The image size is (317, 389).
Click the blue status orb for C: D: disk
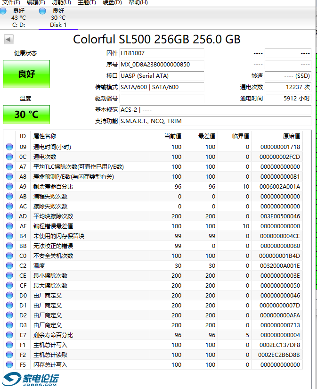(x=3, y=11)
